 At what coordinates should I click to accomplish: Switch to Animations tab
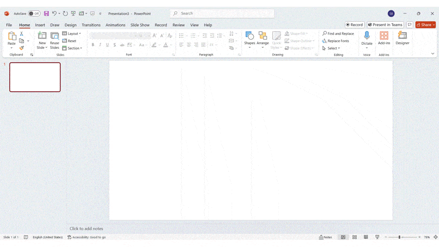click(115, 25)
